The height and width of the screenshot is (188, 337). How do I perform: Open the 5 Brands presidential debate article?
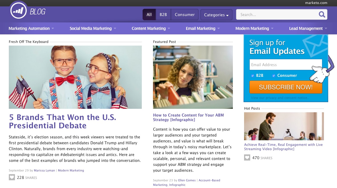tap(62, 121)
